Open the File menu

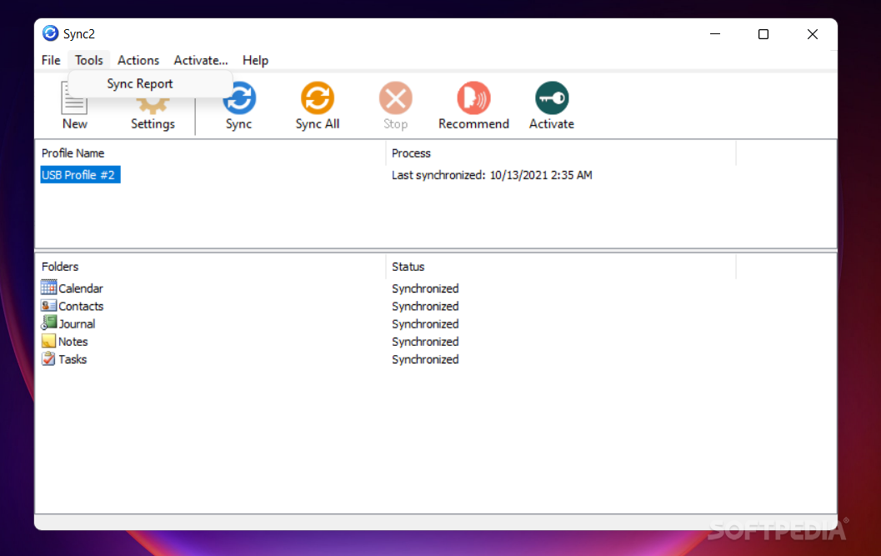[51, 60]
